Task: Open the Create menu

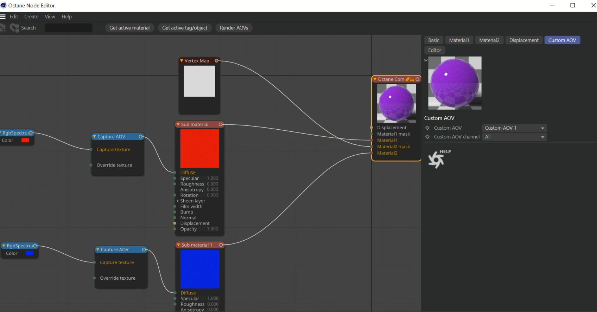Action: (x=31, y=17)
